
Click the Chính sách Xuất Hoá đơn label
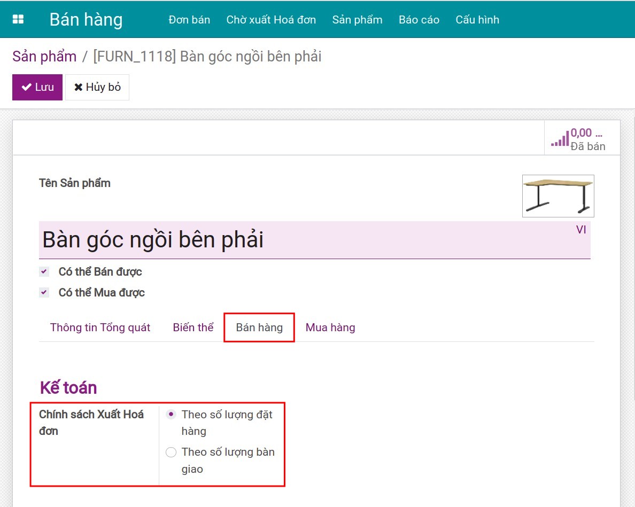point(91,423)
